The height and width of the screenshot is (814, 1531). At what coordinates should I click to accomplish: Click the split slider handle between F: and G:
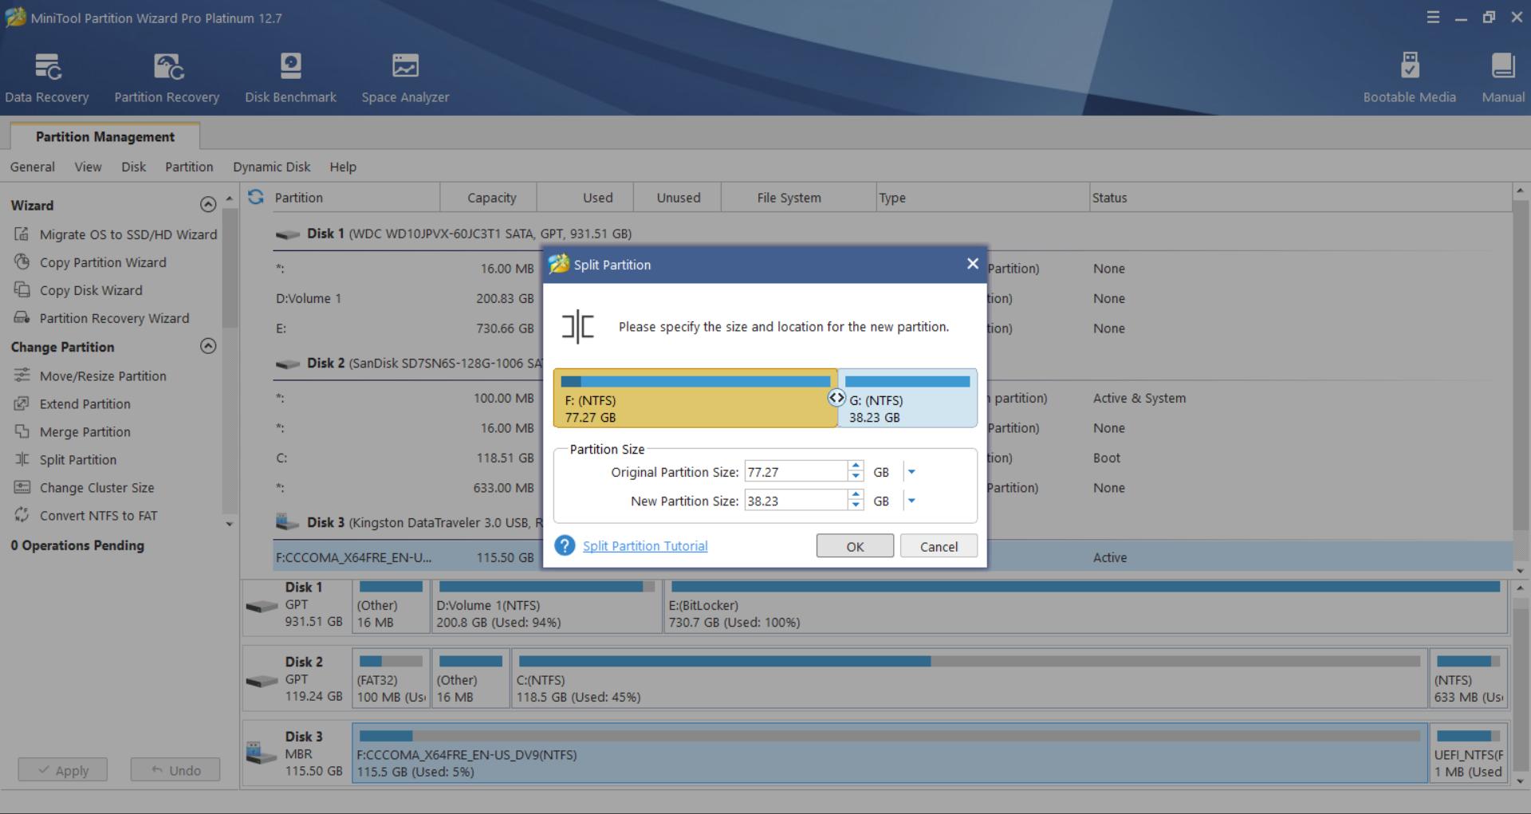pos(836,397)
